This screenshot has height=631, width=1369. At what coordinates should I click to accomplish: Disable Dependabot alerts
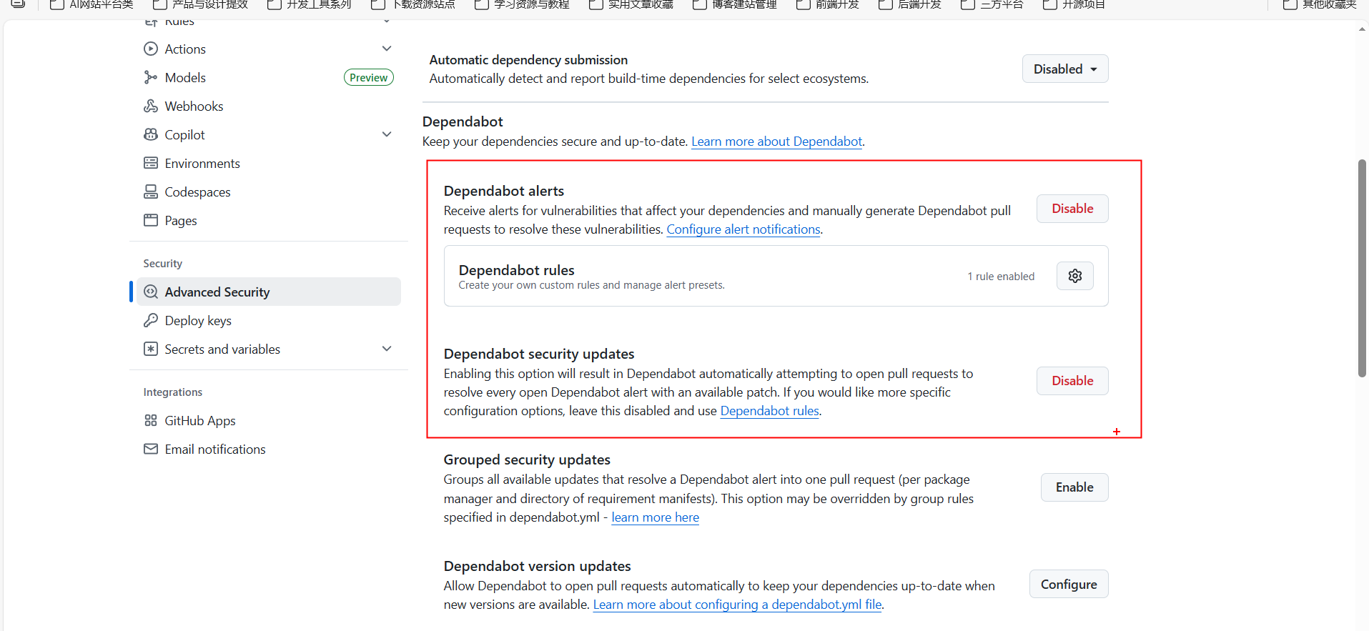[1072, 209]
